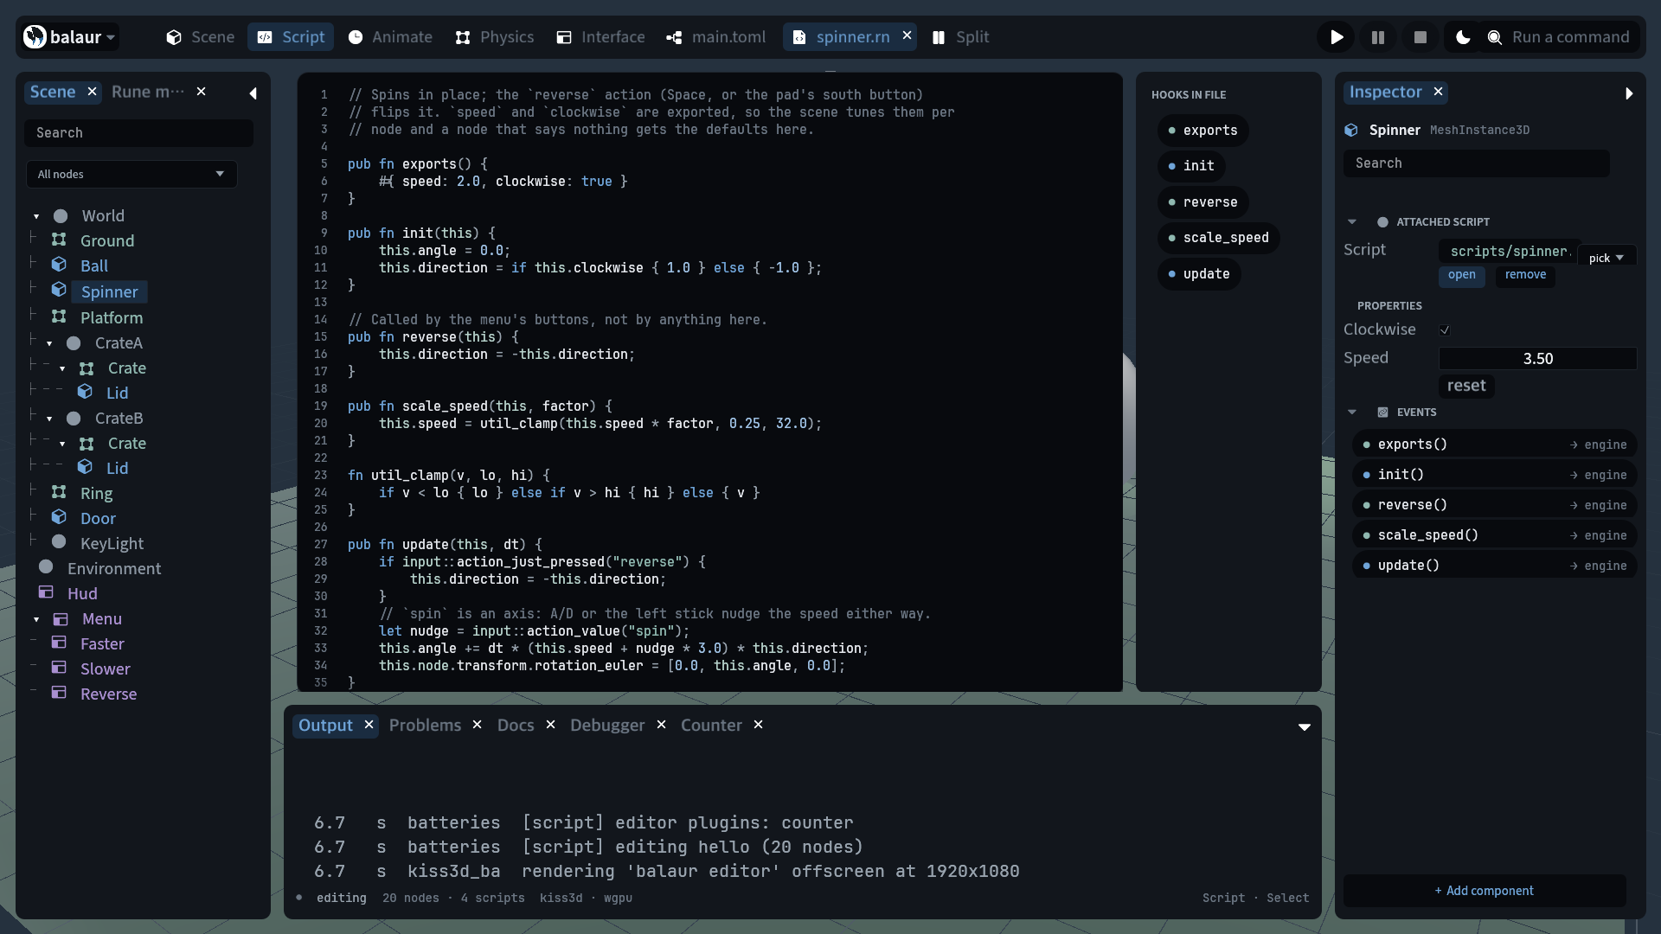The width and height of the screenshot is (1661, 934).
Task: Jump to the update hook
Action: click(x=1199, y=274)
